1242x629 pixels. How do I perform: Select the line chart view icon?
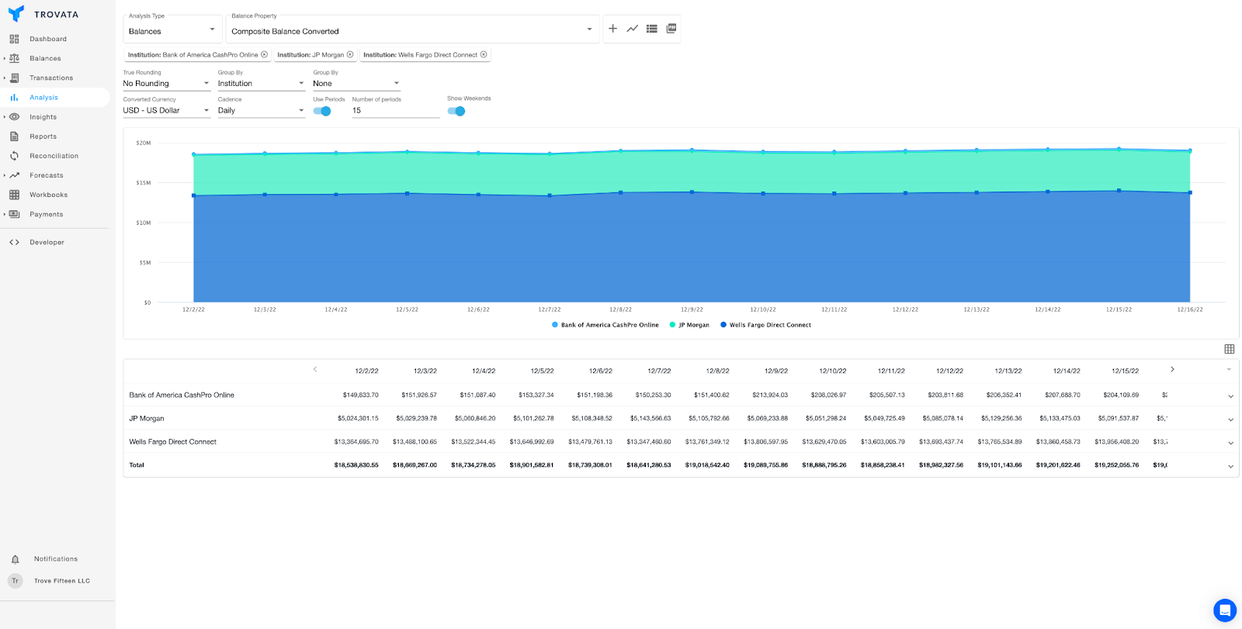point(633,29)
